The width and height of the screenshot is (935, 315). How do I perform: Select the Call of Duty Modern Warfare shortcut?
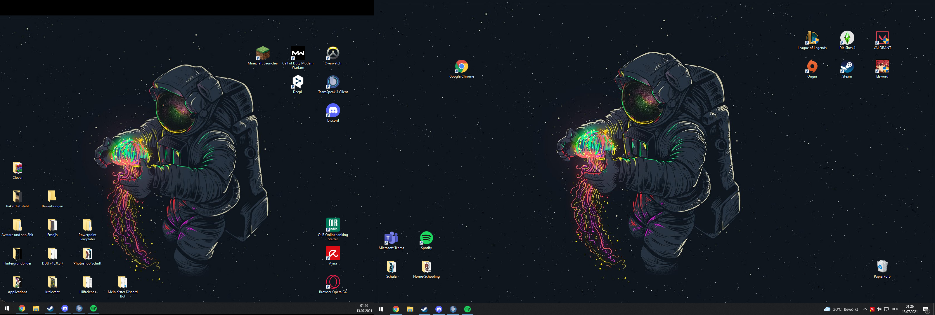pyautogui.click(x=298, y=58)
